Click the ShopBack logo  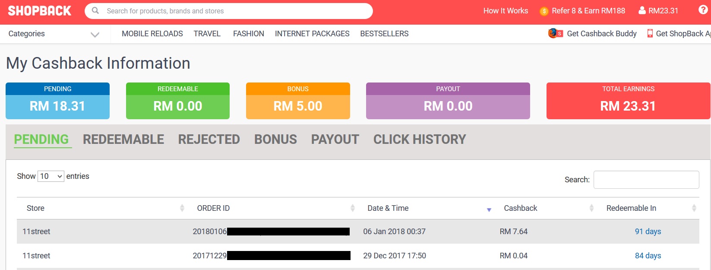click(x=40, y=11)
